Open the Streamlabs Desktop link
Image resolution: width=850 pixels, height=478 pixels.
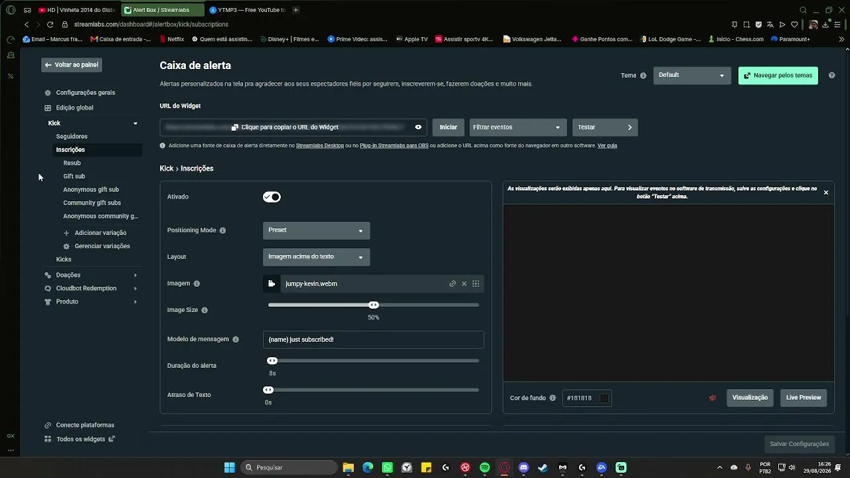point(320,146)
